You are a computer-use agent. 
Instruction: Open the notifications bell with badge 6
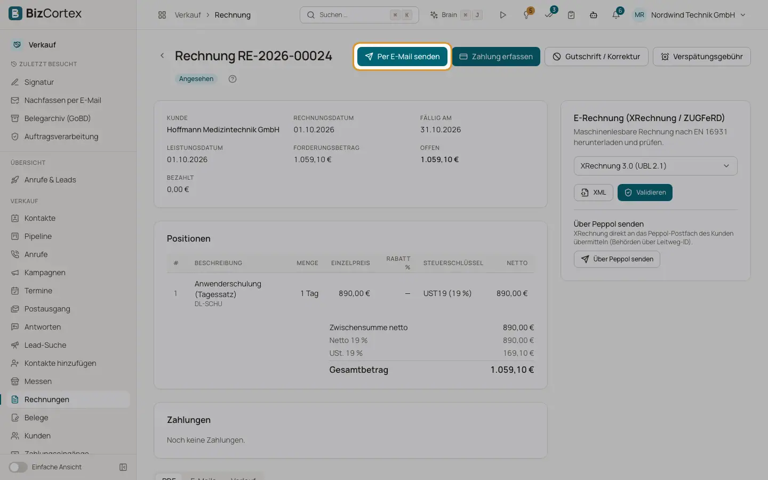[617, 14]
